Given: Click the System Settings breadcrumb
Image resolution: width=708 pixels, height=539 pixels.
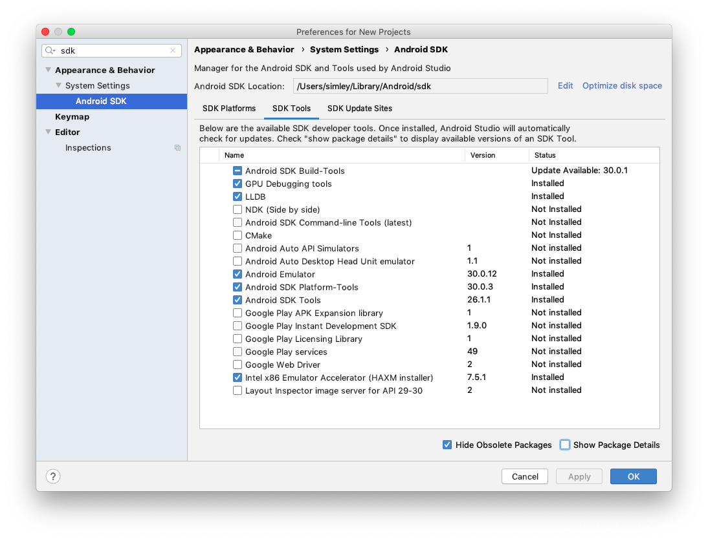Looking at the screenshot, I should pos(344,50).
